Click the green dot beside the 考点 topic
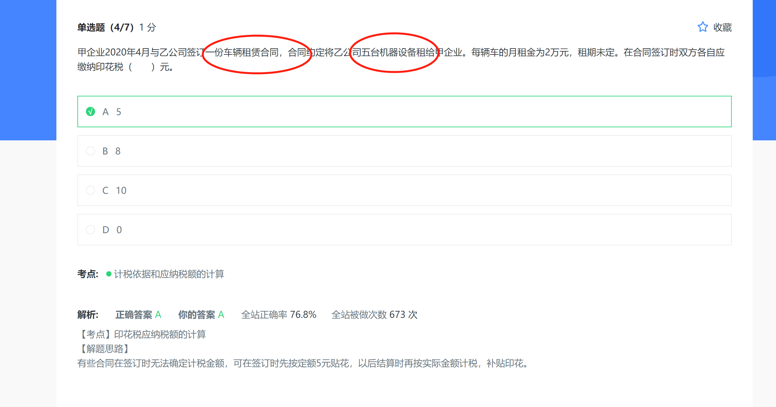This screenshot has height=407, width=776. pos(109,274)
